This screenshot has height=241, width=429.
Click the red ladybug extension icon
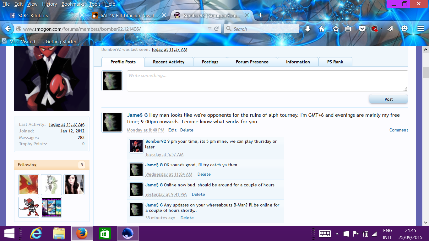tap(374, 29)
